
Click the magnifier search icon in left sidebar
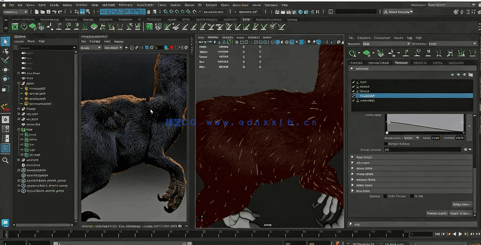(x=5, y=160)
